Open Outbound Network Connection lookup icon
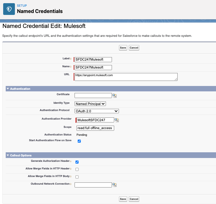 click(x=114, y=185)
